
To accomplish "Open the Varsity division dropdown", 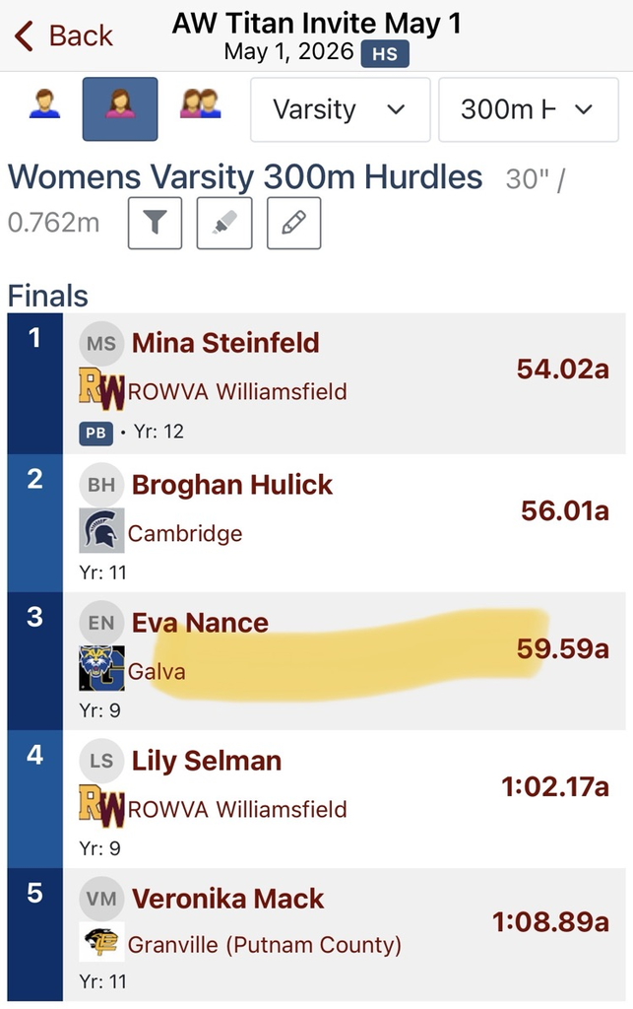I will click(340, 109).
